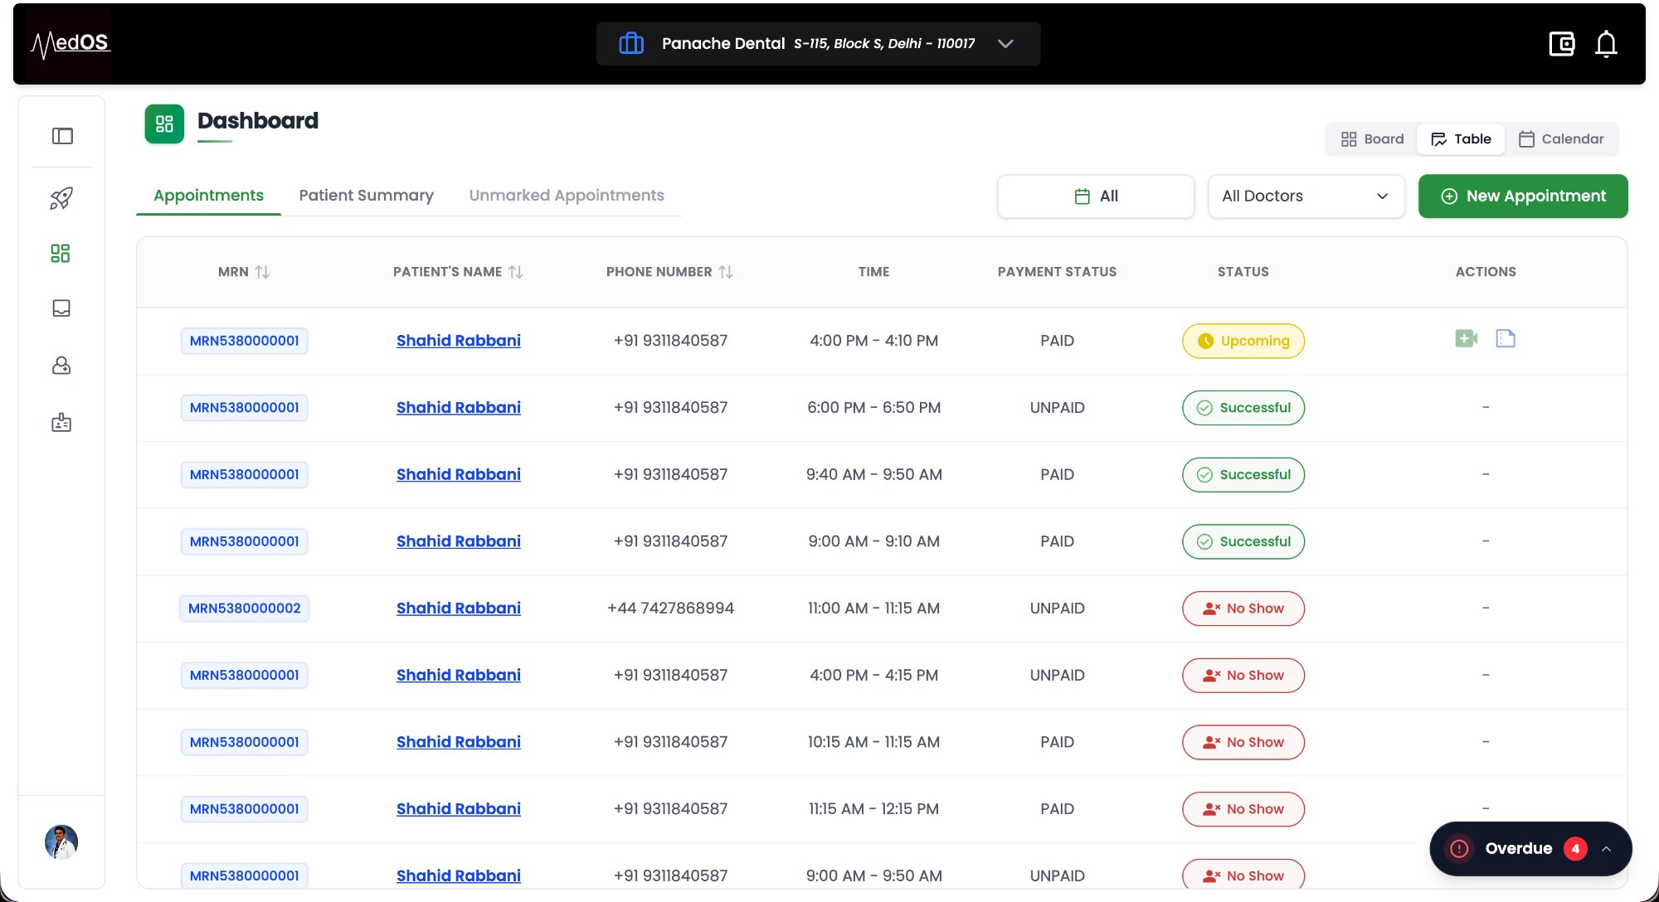Screen dimensions: 1659x902
Task: Switch to Calendar view
Action: coord(1561,139)
